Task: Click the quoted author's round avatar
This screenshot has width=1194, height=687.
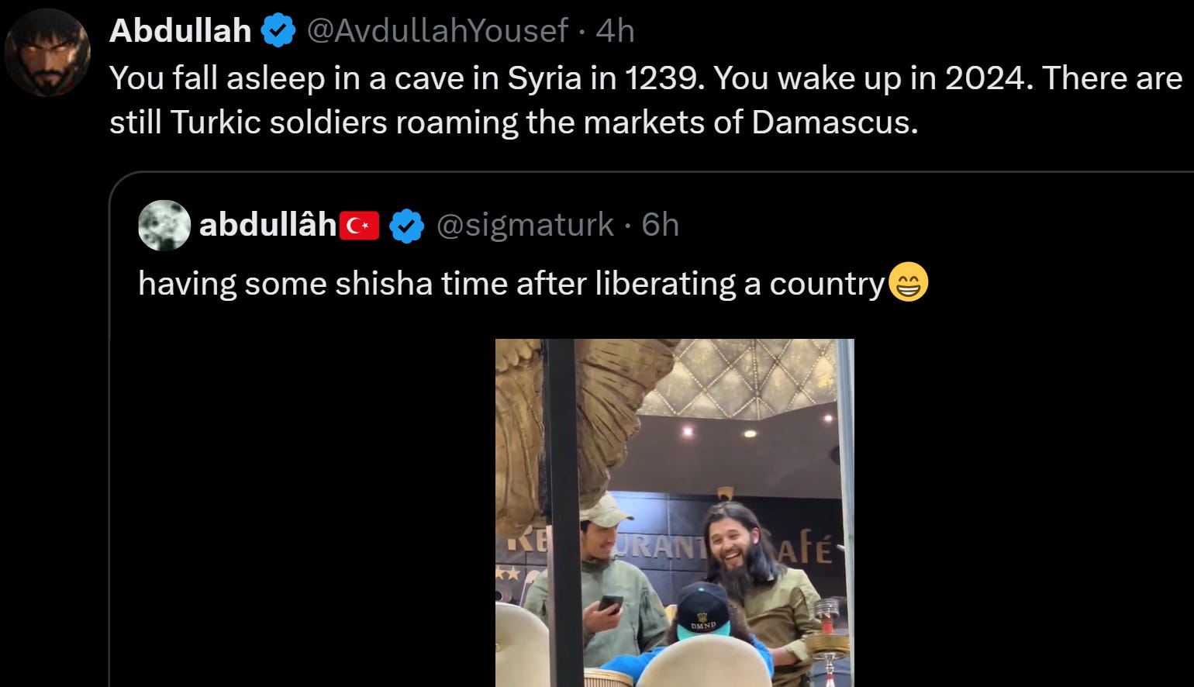Action: (x=164, y=226)
